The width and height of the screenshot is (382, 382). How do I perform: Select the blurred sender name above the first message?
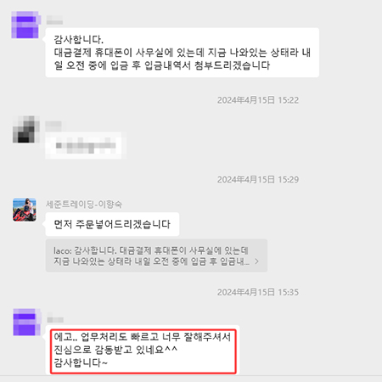tap(54, 20)
